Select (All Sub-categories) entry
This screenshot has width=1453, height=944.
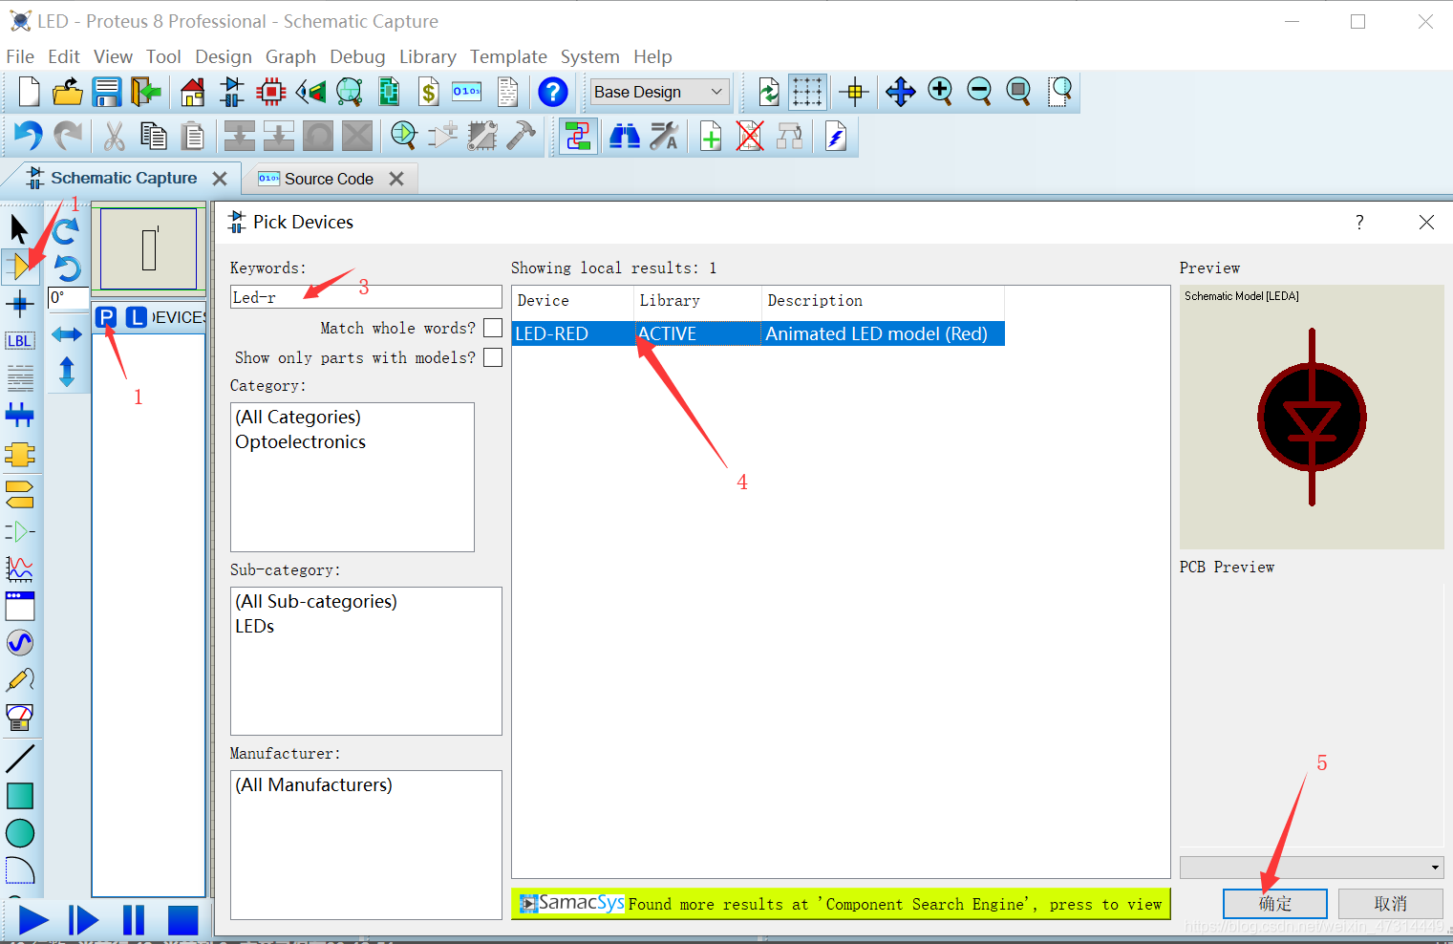pos(316,601)
